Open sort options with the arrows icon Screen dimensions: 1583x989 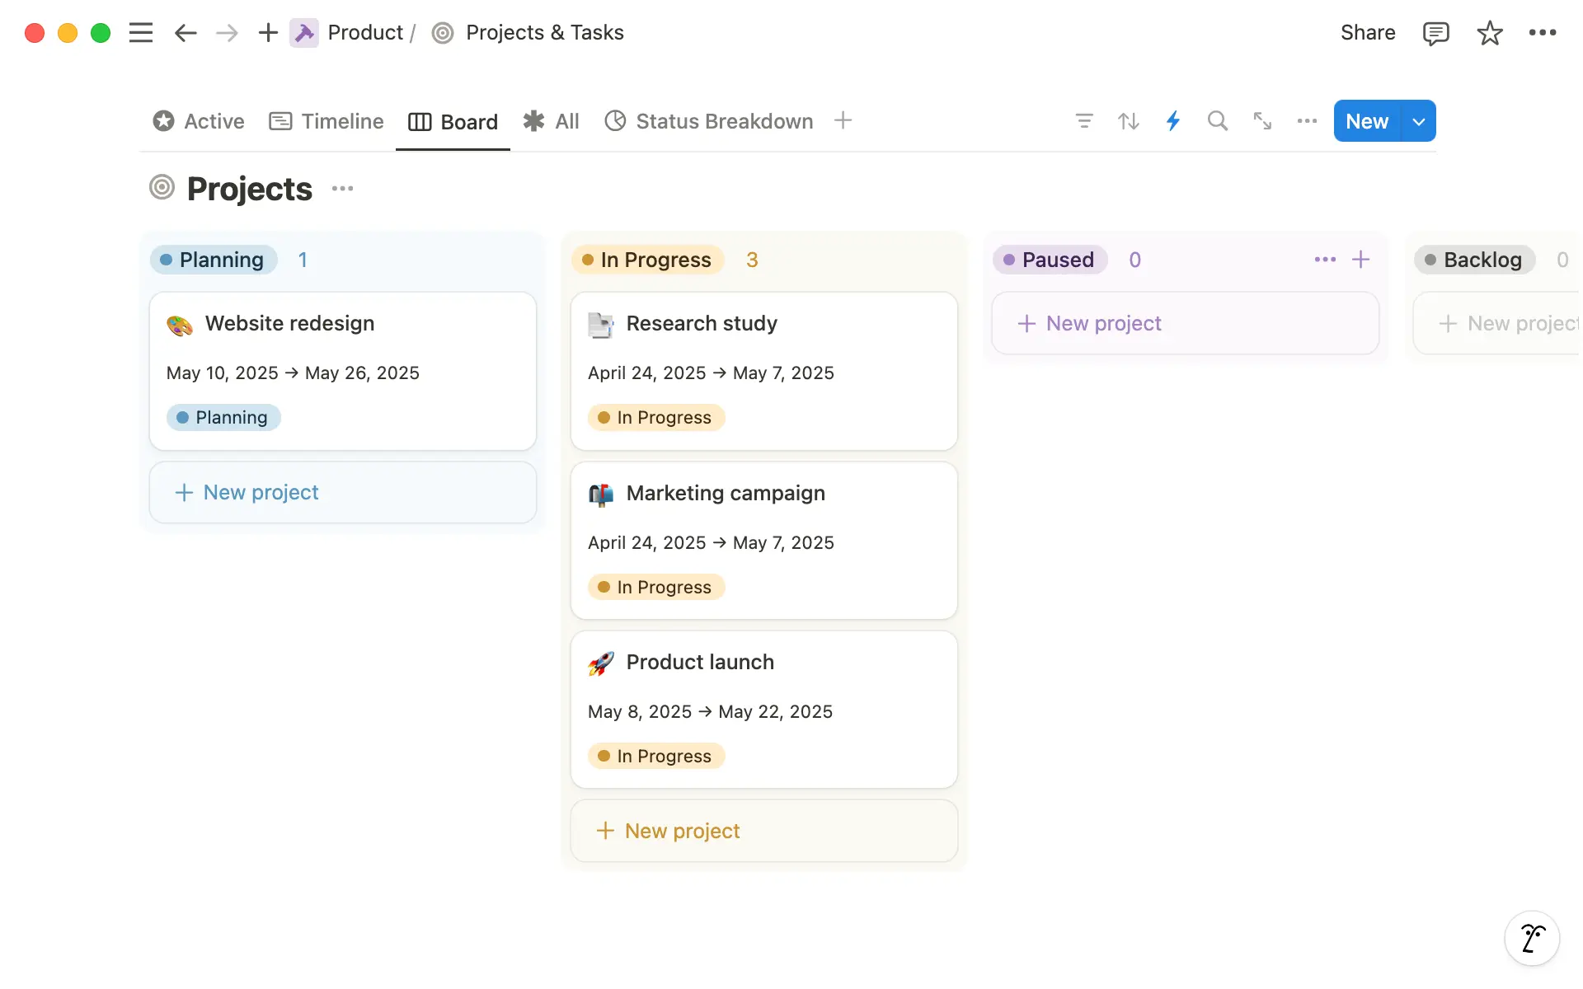click(1129, 120)
